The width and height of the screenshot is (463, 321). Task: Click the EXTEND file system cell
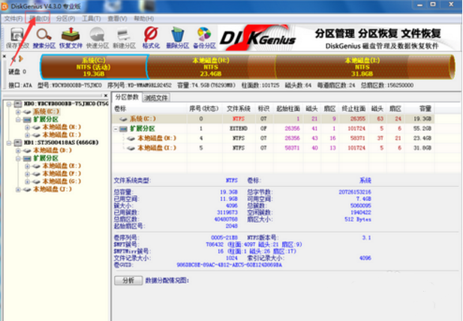[x=239, y=129]
